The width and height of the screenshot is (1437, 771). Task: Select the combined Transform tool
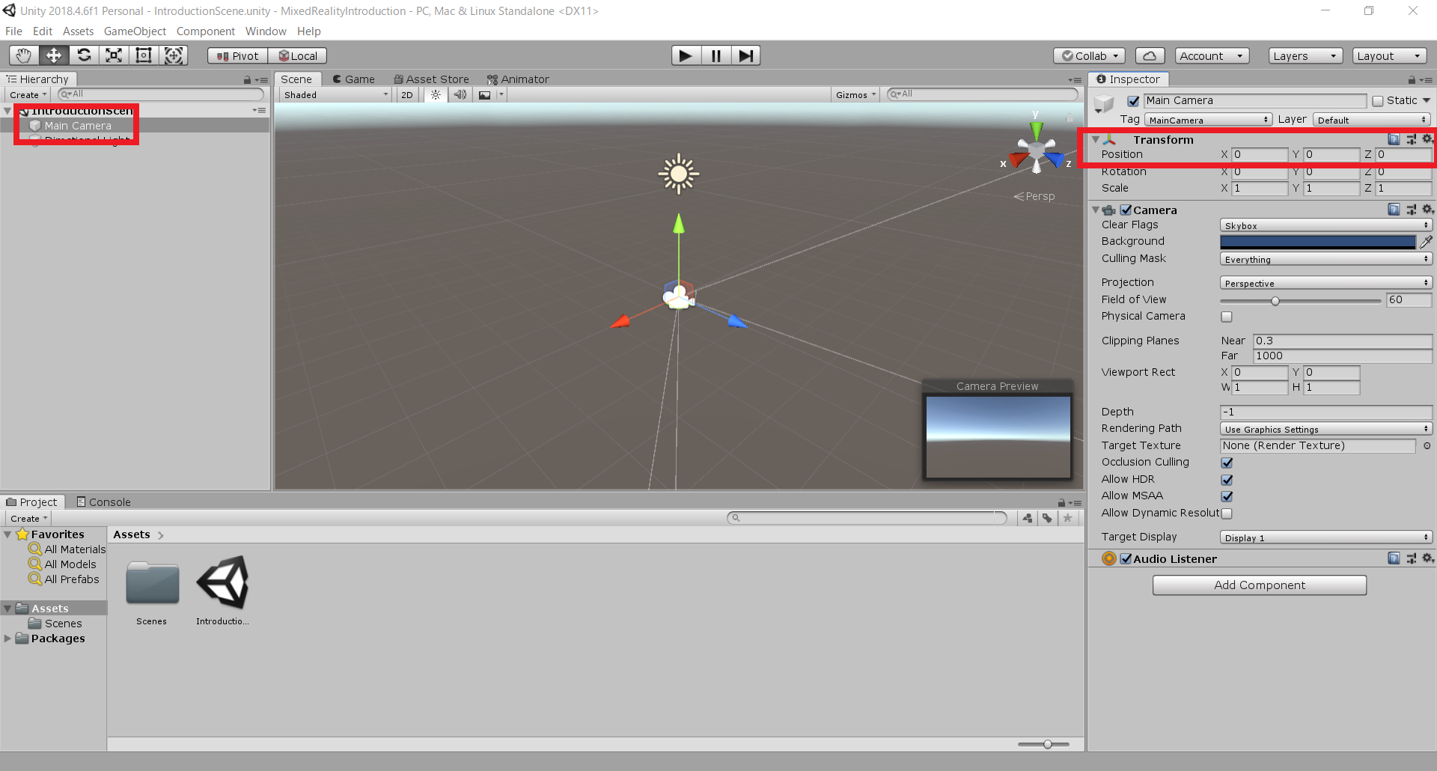coord(174,55)
